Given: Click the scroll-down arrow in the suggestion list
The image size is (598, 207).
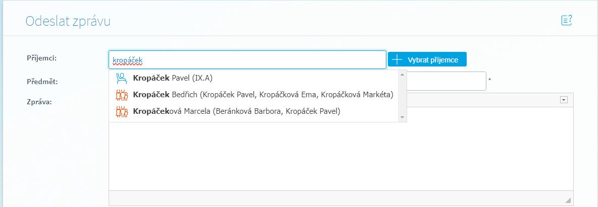Looking at the screenshot, I should click(402, 117).
